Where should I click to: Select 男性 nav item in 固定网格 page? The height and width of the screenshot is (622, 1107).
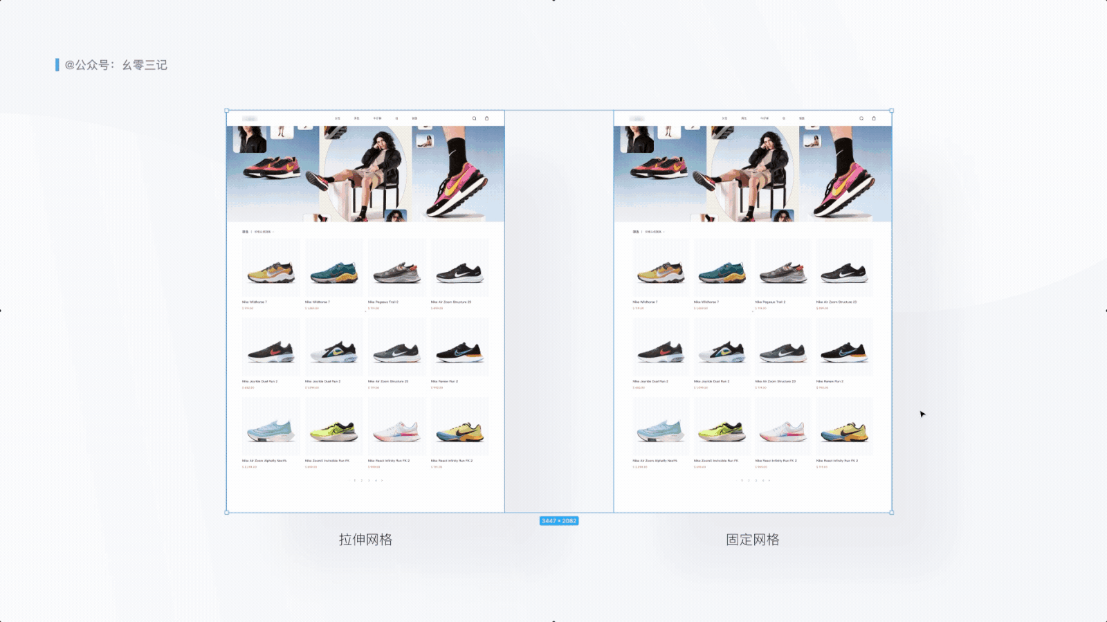coord(744,118)
